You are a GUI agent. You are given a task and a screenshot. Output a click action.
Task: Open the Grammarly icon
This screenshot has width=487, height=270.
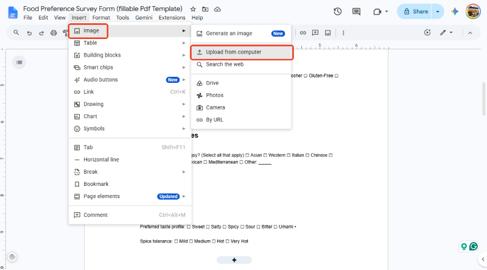tap(474, 246)
